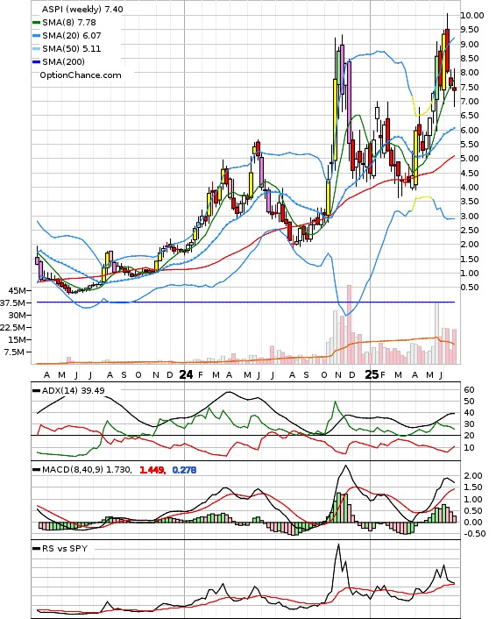Click the black RS vs SPY legend marker
The width and height of the screenshot is (496, 619).
(x=36, y=548)
